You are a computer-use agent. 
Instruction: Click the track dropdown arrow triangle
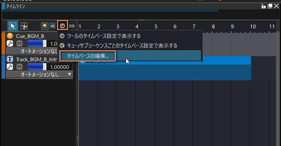pos(69,74)
